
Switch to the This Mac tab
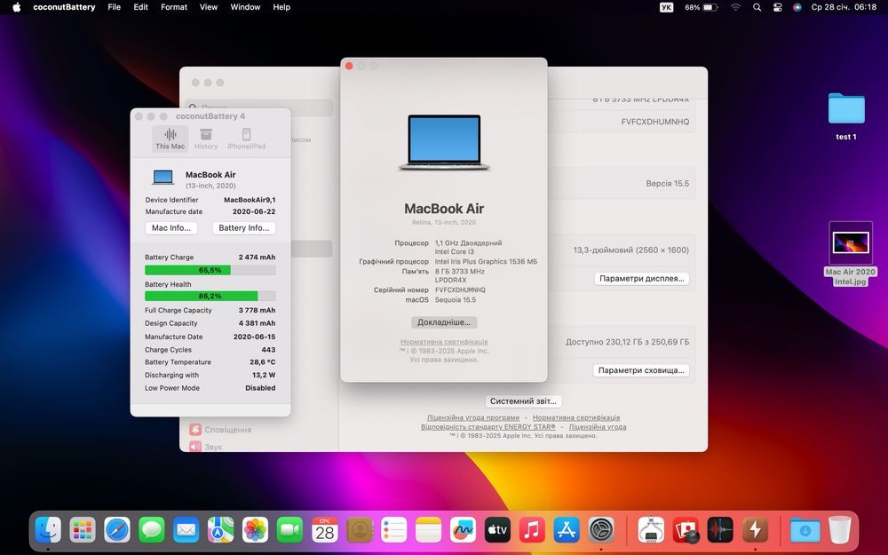pyautogui.click(x=170, y=139)
